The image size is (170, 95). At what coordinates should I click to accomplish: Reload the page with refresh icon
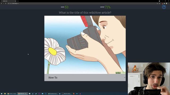coord(6,3)
